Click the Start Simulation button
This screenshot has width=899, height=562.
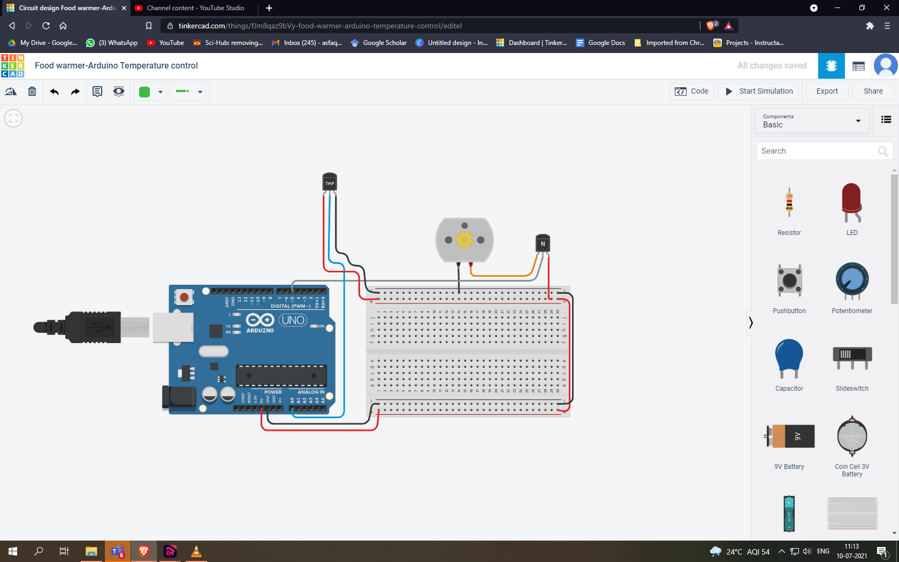click(x=758, y=91)
